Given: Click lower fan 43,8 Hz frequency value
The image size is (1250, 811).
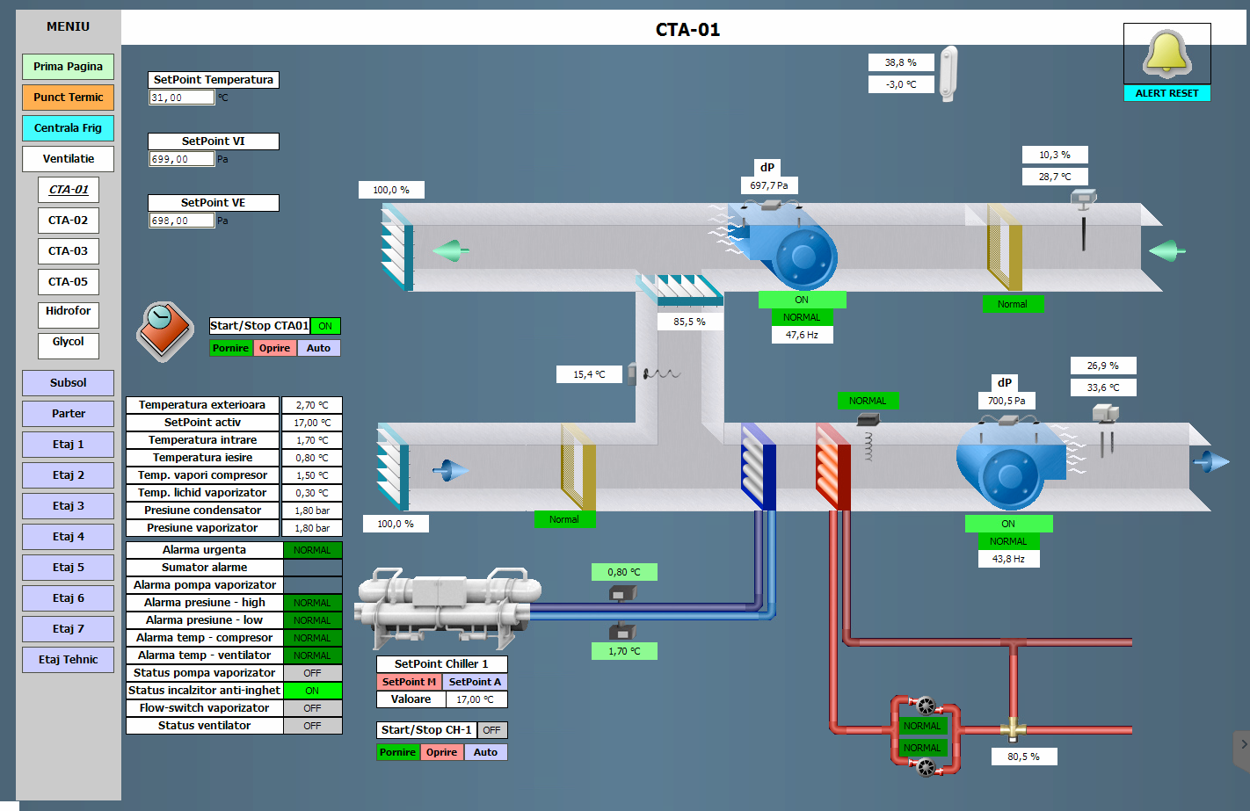Looking at the screenshot, I should tap(1008, 559).
